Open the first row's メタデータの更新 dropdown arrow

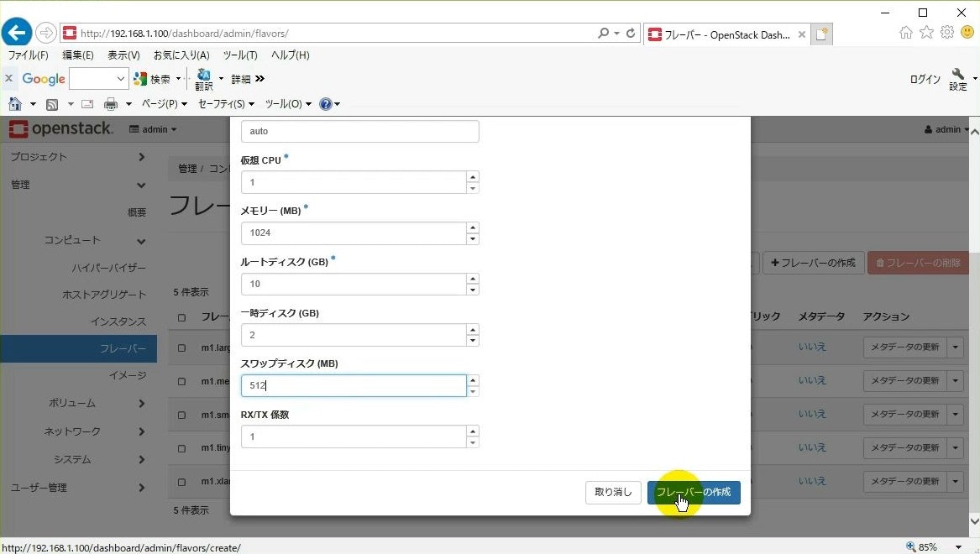point(956,348)
